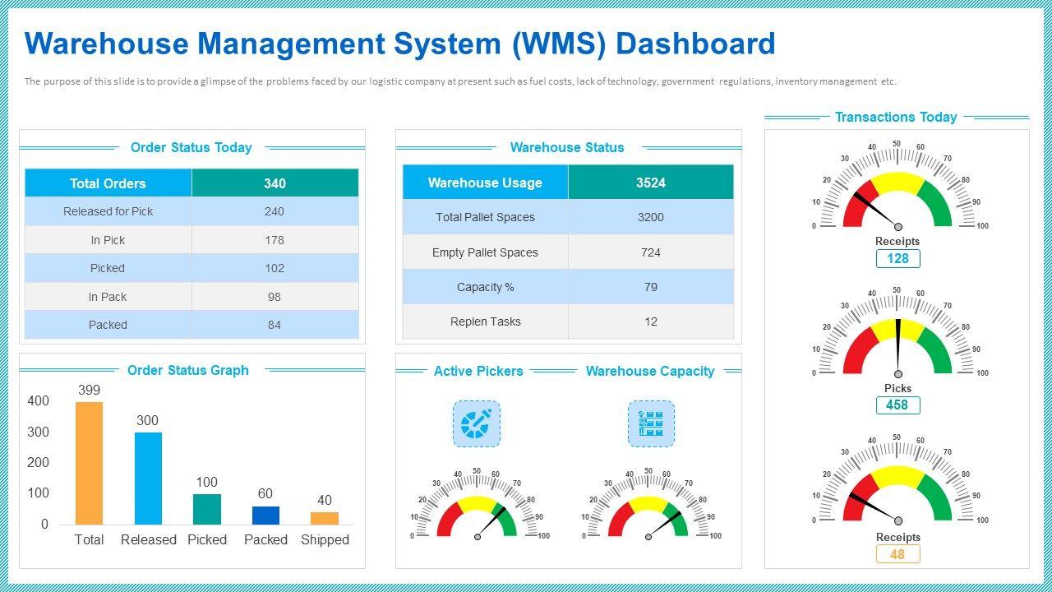This screenshot has height=592, width=1052.
Task: Click the Warehouse Capacity gauge dial
Action: click(648, 504)
